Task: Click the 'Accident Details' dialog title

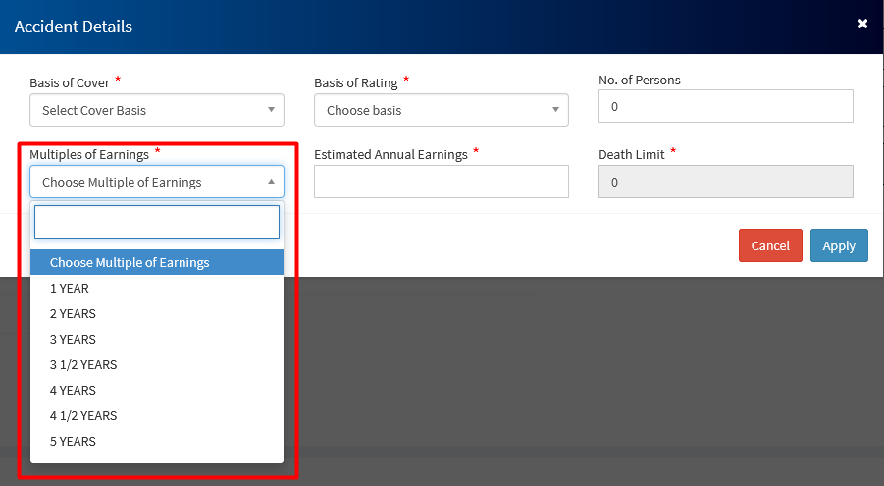Action: (74, 27)
